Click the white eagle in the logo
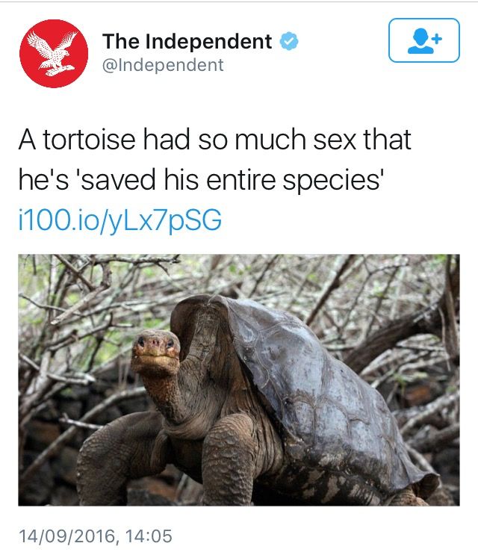Screen dimensions: 478x552 point(52,54)
